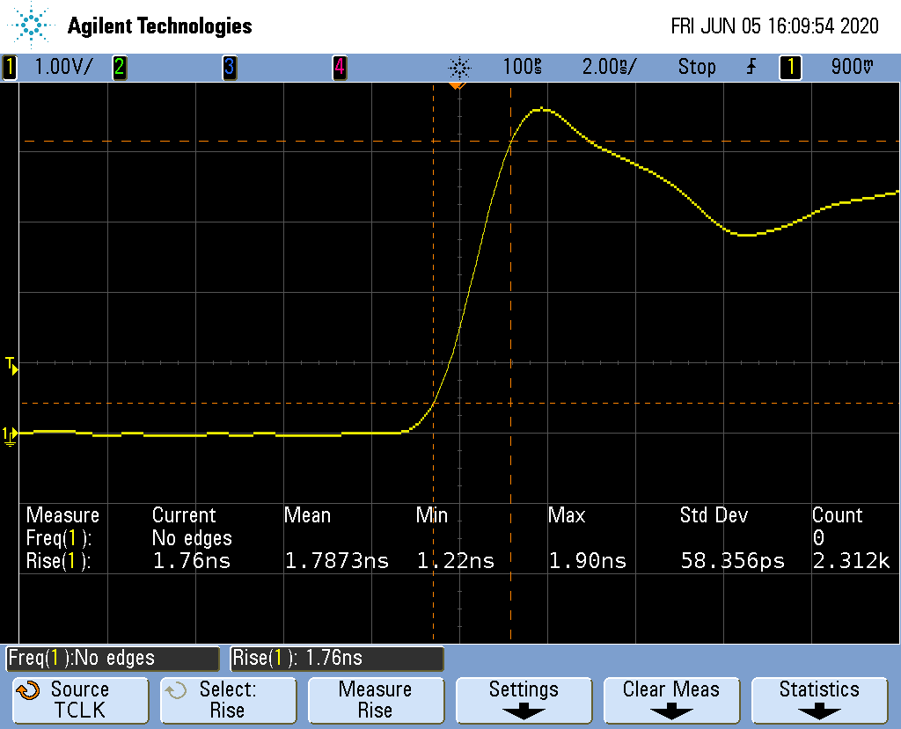
Task: Toggle channel 2 green indicator
Action: tap(119, 68)
